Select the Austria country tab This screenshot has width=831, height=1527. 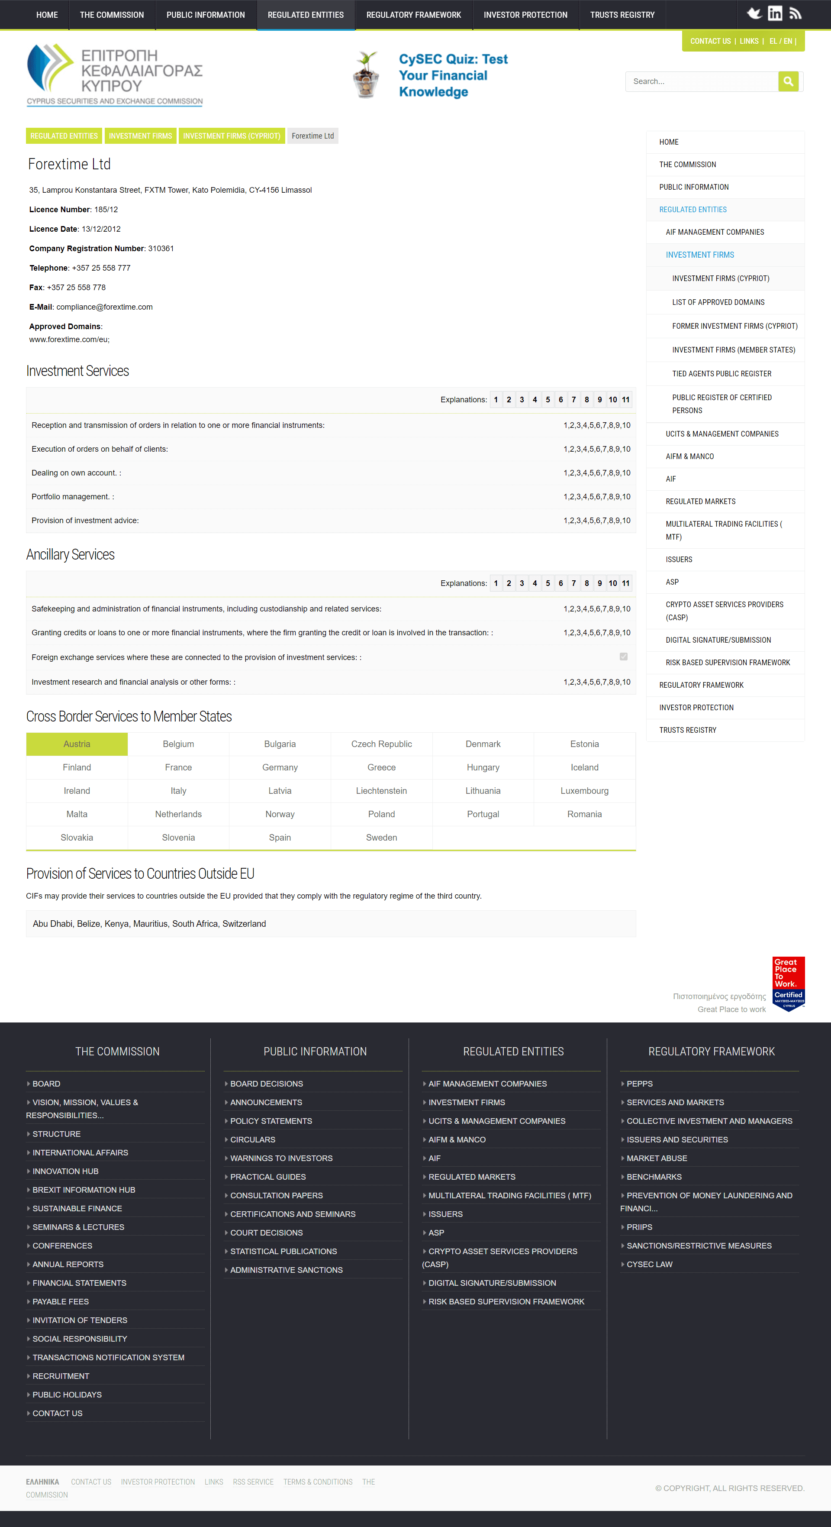click(x=77, y=744)
